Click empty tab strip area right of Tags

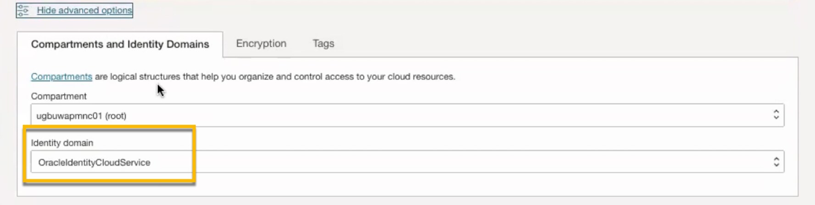tap(551, 43)
